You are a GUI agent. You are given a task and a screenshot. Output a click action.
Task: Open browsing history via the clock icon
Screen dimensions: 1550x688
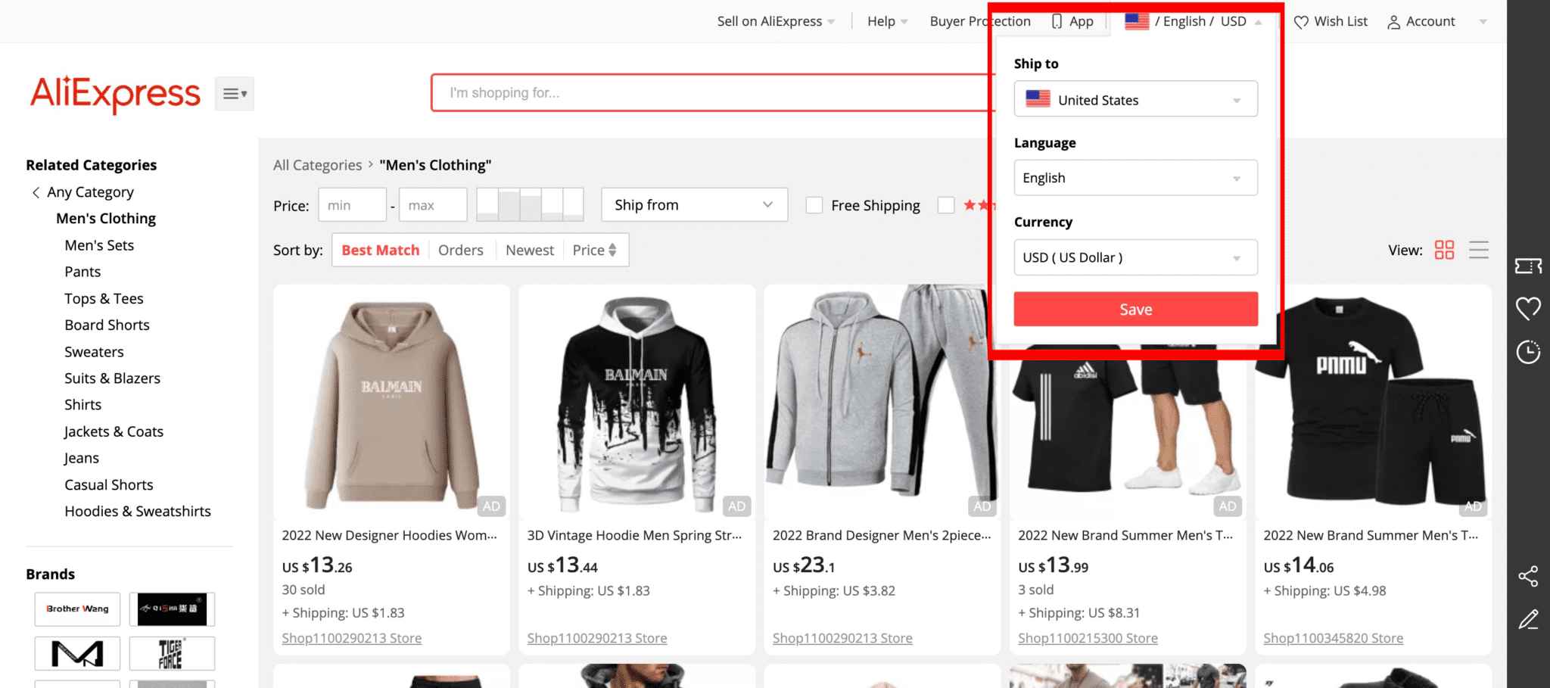coord(1528,351)
